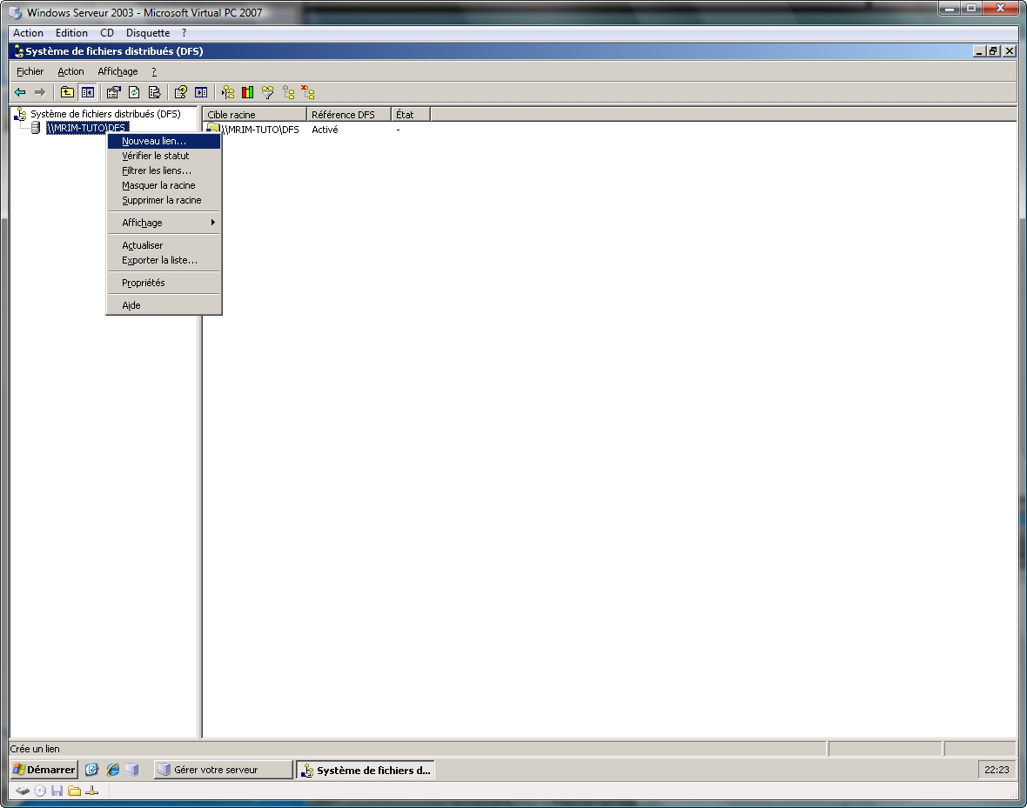This screenshot has height=808, width=1027.
Task: Click the hard disk icon in Virtual PC status bar
Action: pyautogui.click(x=23, y=791)
